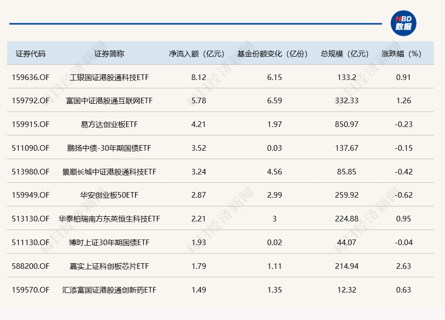Click the 涨跌幅（%） column header

403,53
